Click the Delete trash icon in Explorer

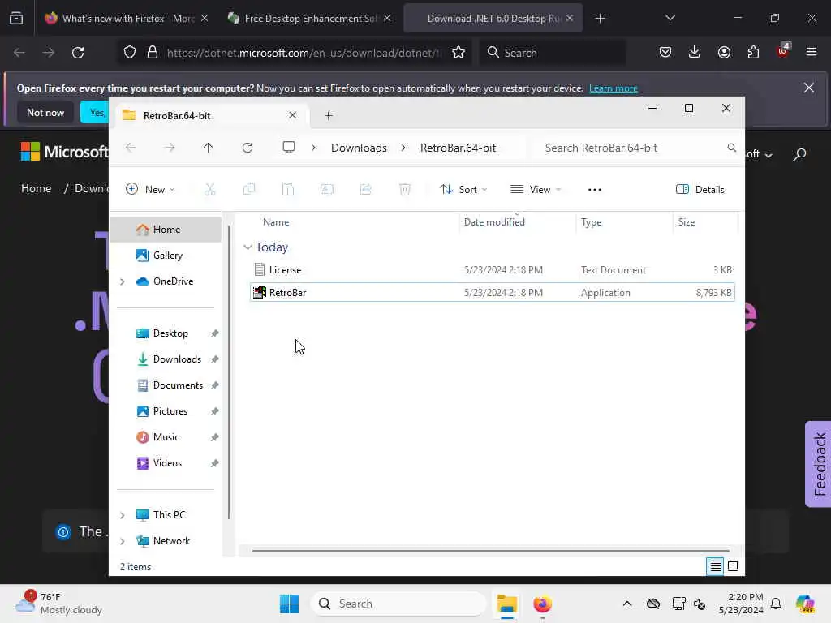405,189
